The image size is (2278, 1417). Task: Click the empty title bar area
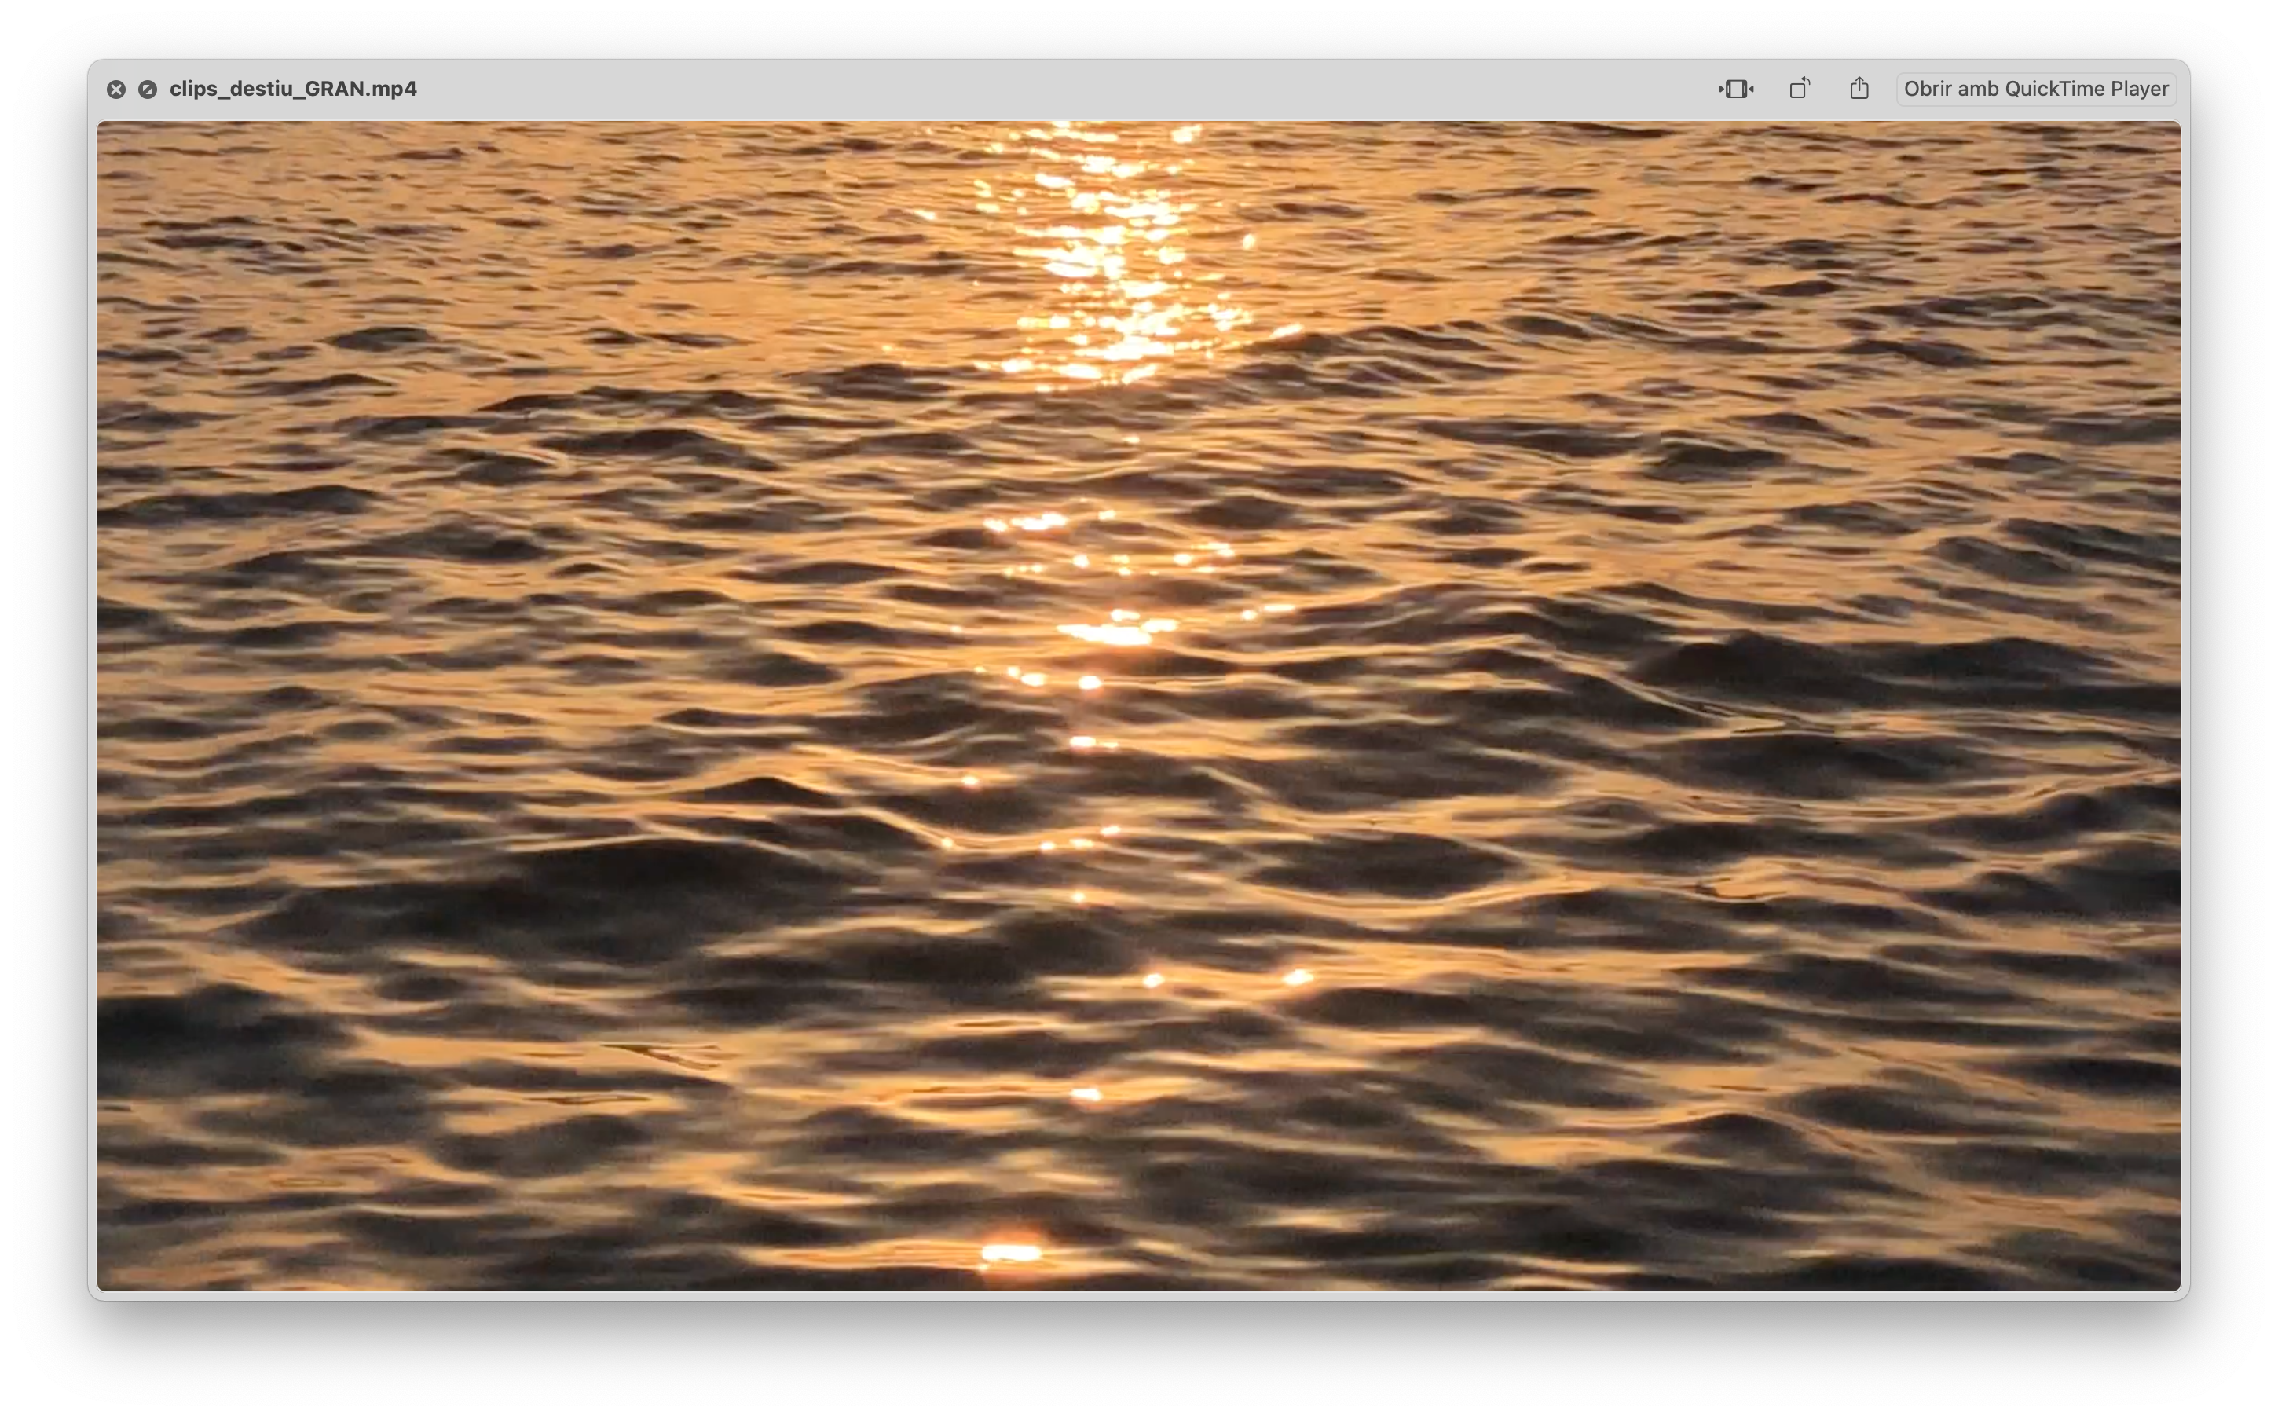1031,89
